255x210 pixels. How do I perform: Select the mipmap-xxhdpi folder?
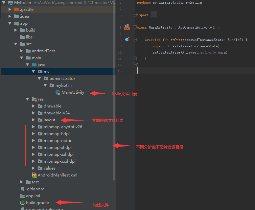[58, 154]
